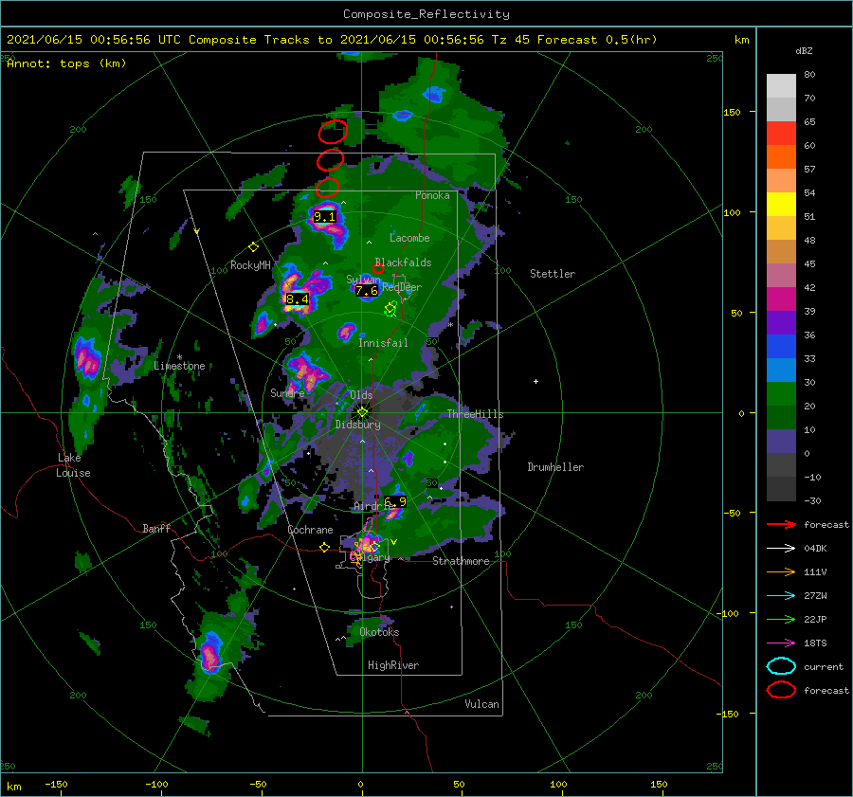Click the Vulcan town label
853x797 pixels.
point(482,704)
